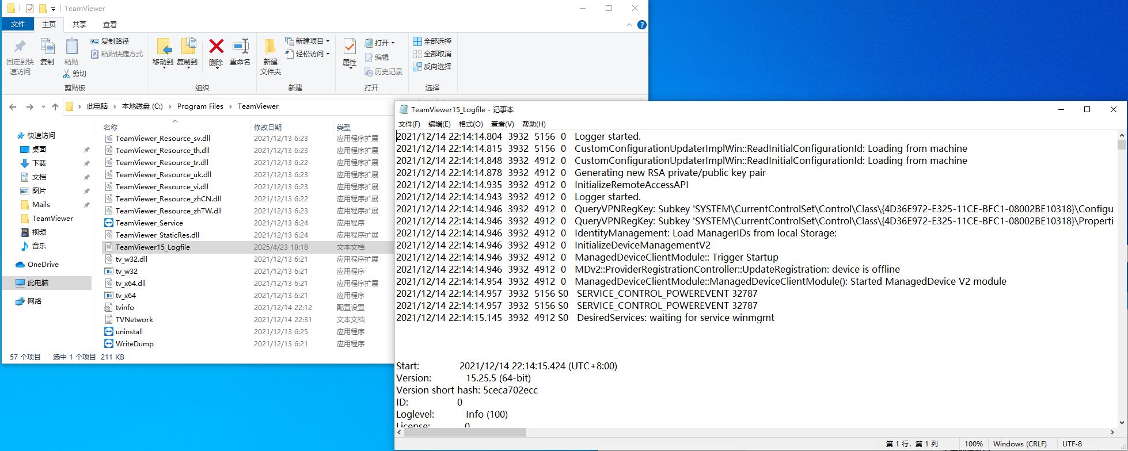Open Notepad 文件(F) menu
Image resolution: width=1128 pixels, height=451 pixels.
409,124
